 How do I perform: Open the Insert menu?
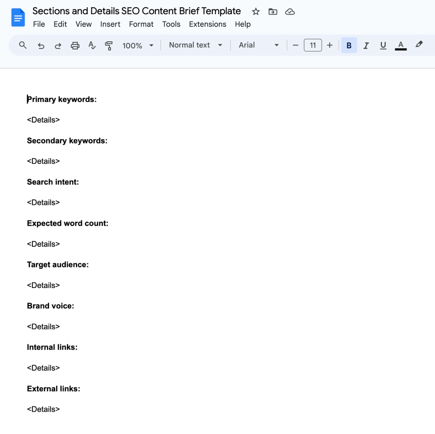(110, 24)
